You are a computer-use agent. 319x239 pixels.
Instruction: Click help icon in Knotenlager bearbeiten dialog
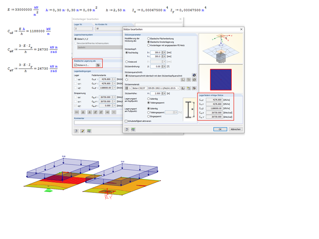click(x=76, y=131)
